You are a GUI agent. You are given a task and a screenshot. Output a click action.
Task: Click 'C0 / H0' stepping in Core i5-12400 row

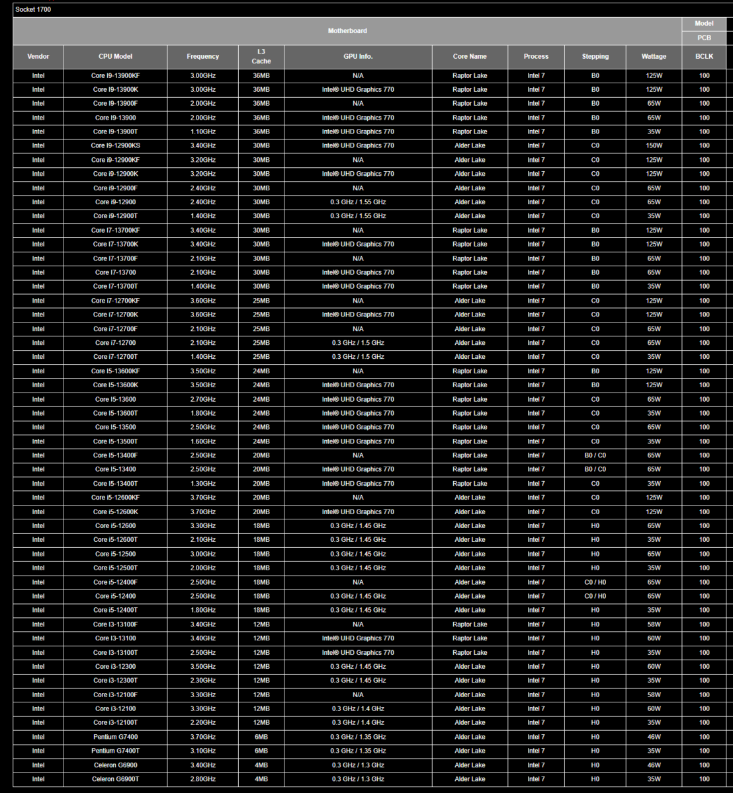(595, 596)
